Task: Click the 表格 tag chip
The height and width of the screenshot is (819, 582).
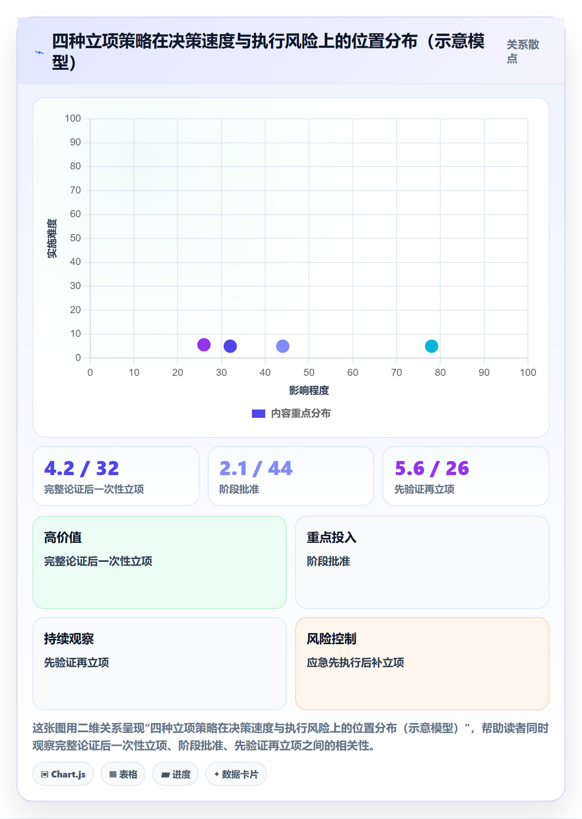Action: coord(123,774)
